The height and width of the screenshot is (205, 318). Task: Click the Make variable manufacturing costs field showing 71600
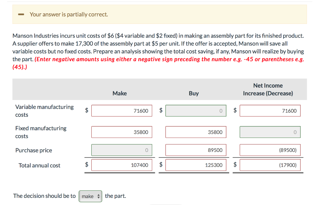pos(122,110)
